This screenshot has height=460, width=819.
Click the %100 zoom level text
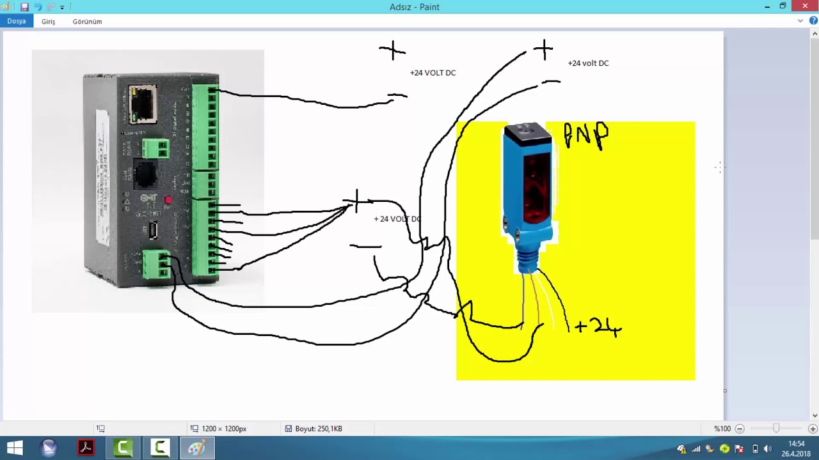point(722,429)
